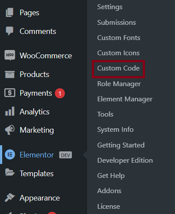Image resolution: width=175 pixels, height=214 pixels.
Task: Open the Submissions submenu item
Action: [117, 23]
